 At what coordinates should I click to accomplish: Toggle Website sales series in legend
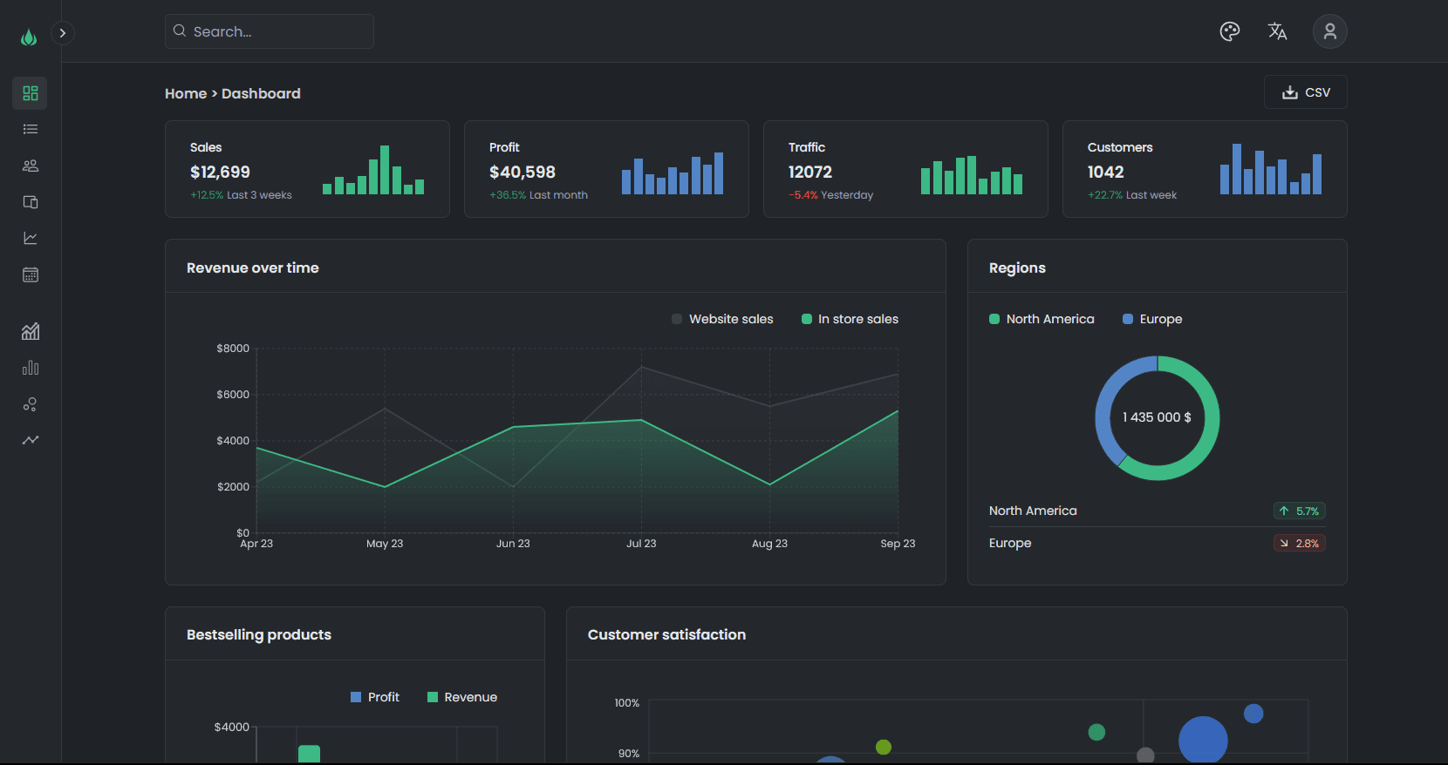pyautogui.click(x=722, y=319)
